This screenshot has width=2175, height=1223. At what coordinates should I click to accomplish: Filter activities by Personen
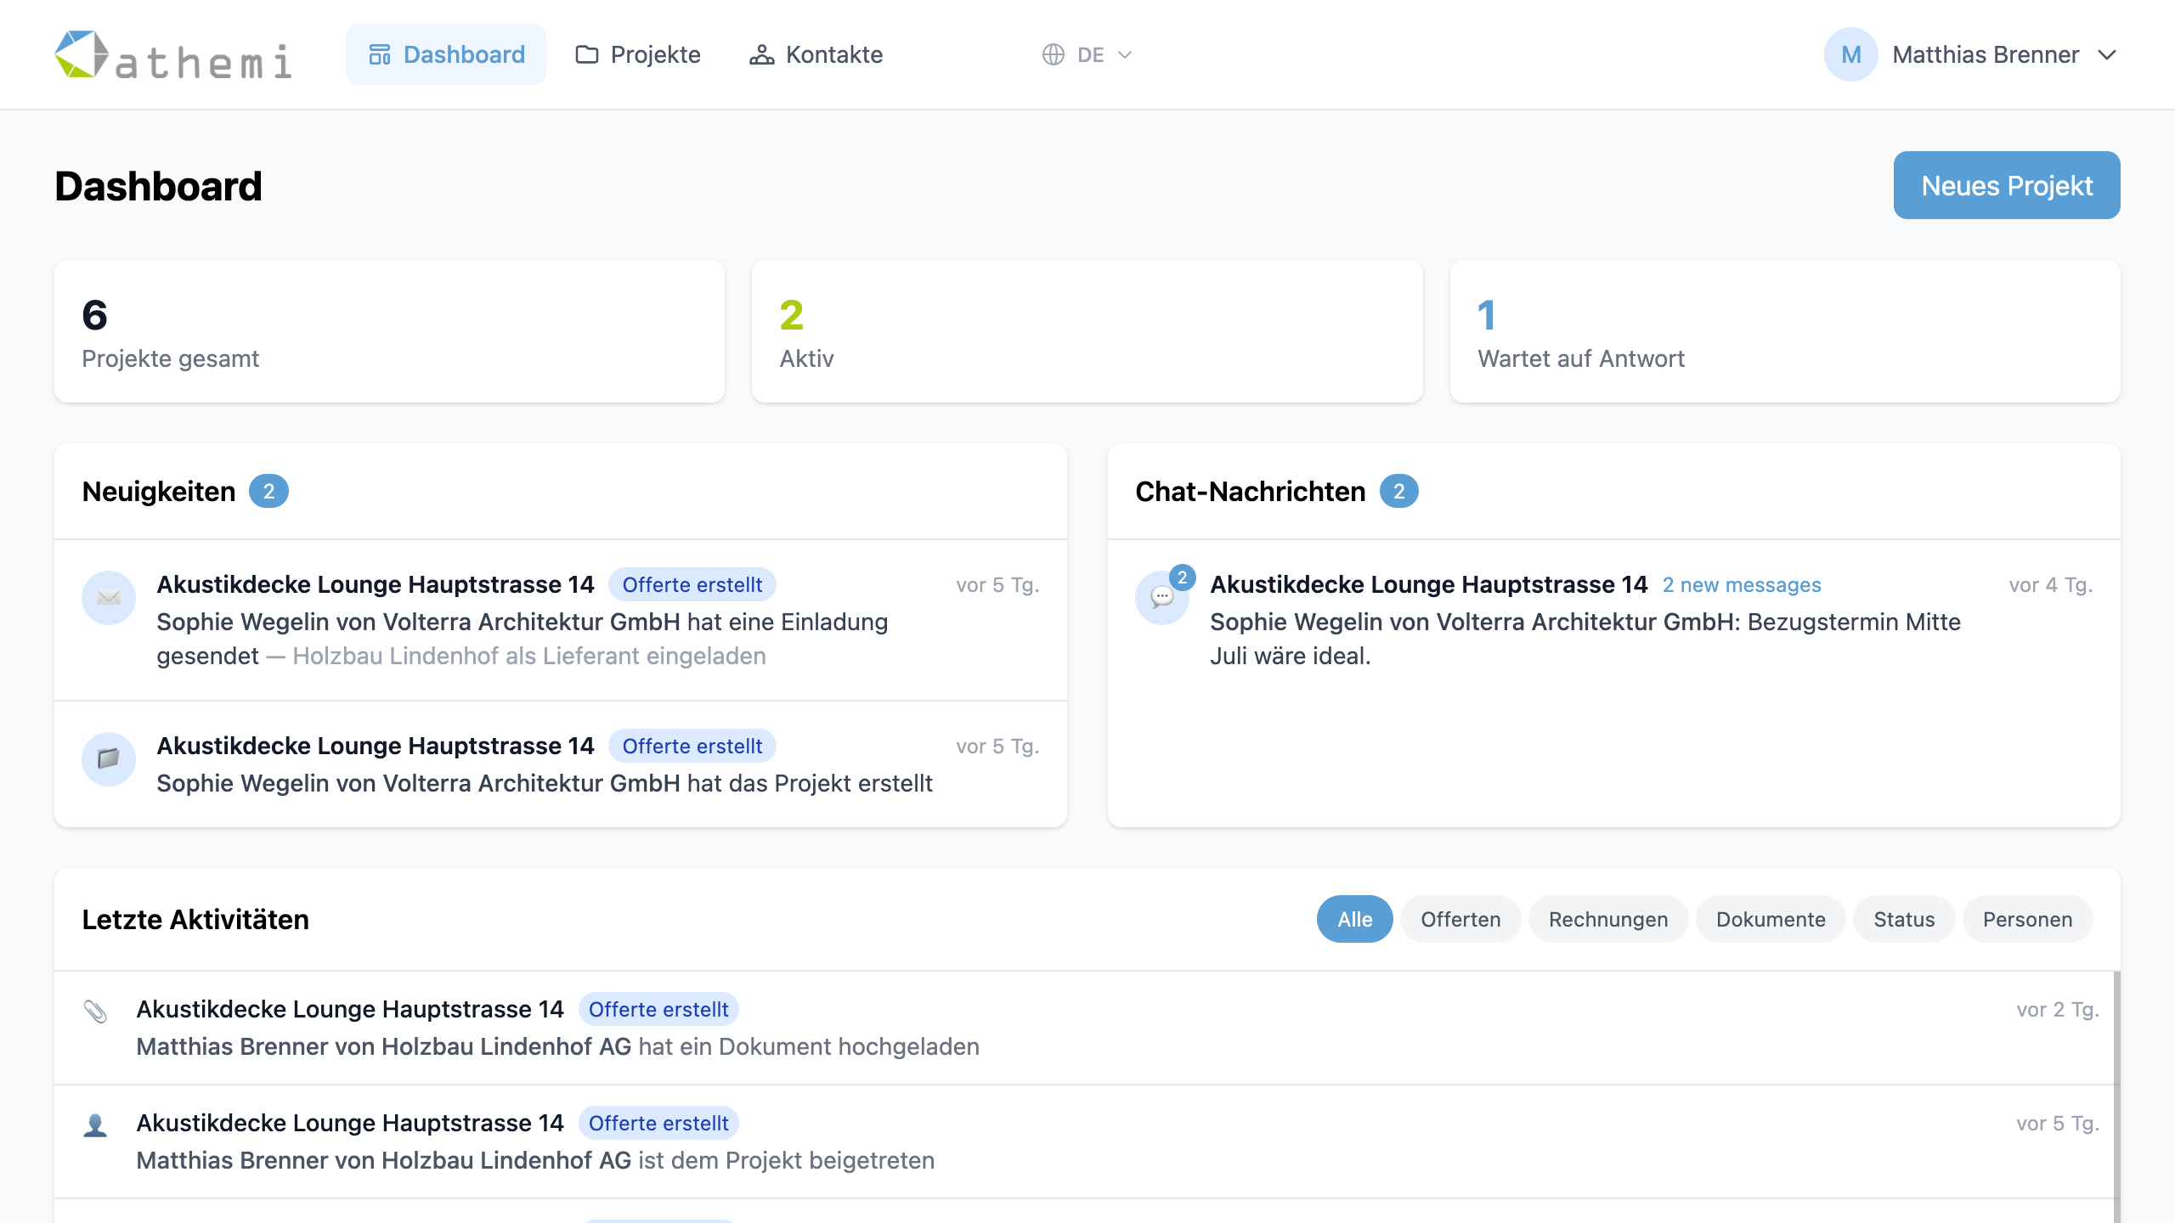(x=2027, y=919)
